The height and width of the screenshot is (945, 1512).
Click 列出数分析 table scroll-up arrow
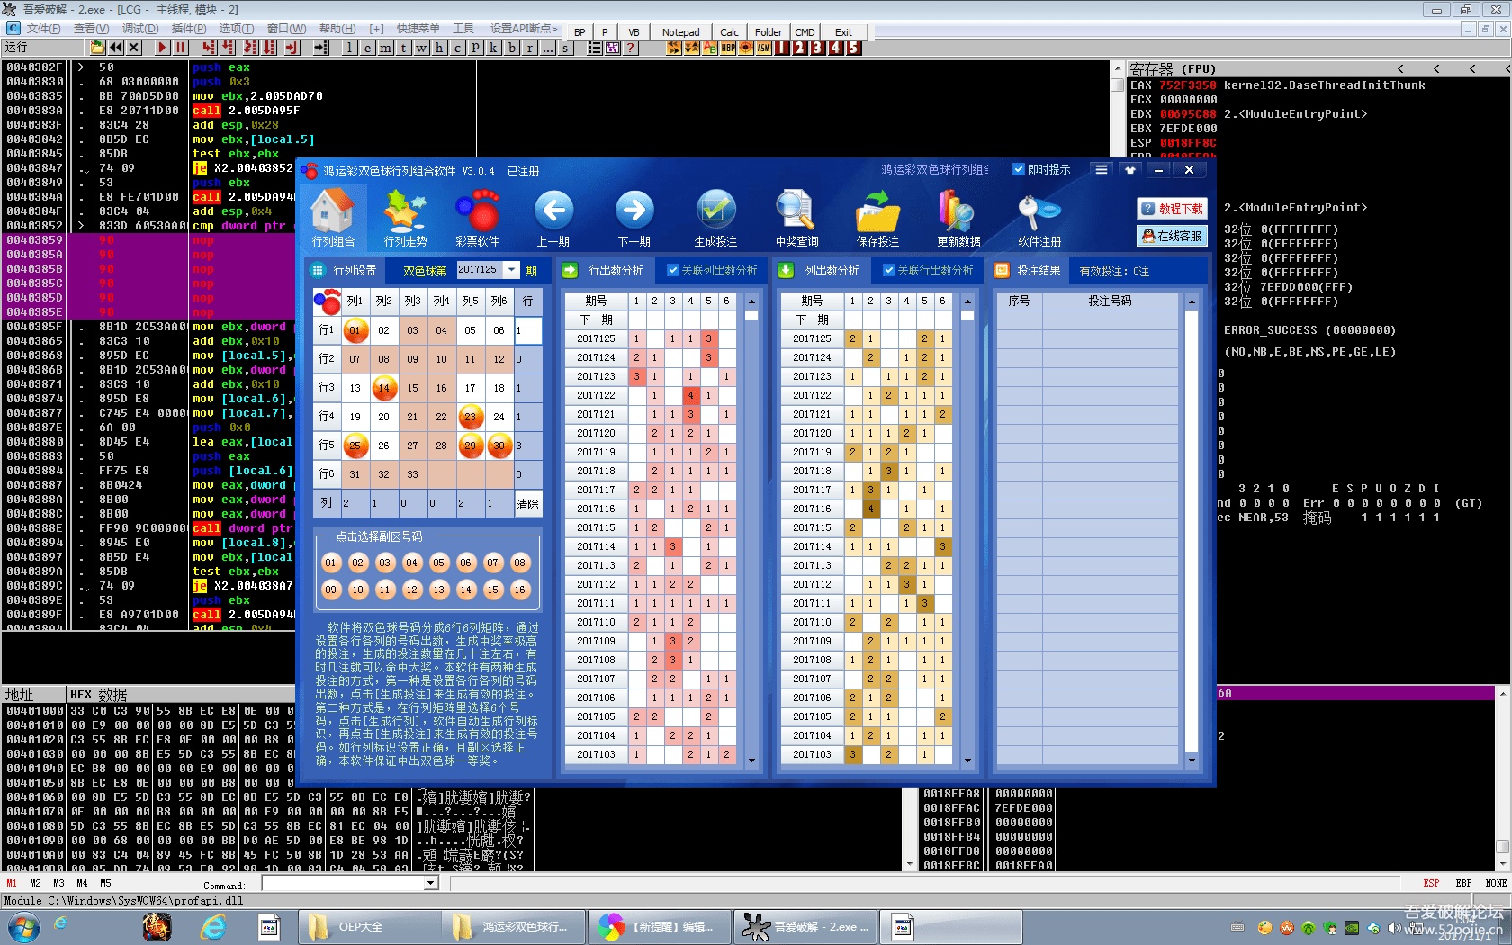click(967, 301)
